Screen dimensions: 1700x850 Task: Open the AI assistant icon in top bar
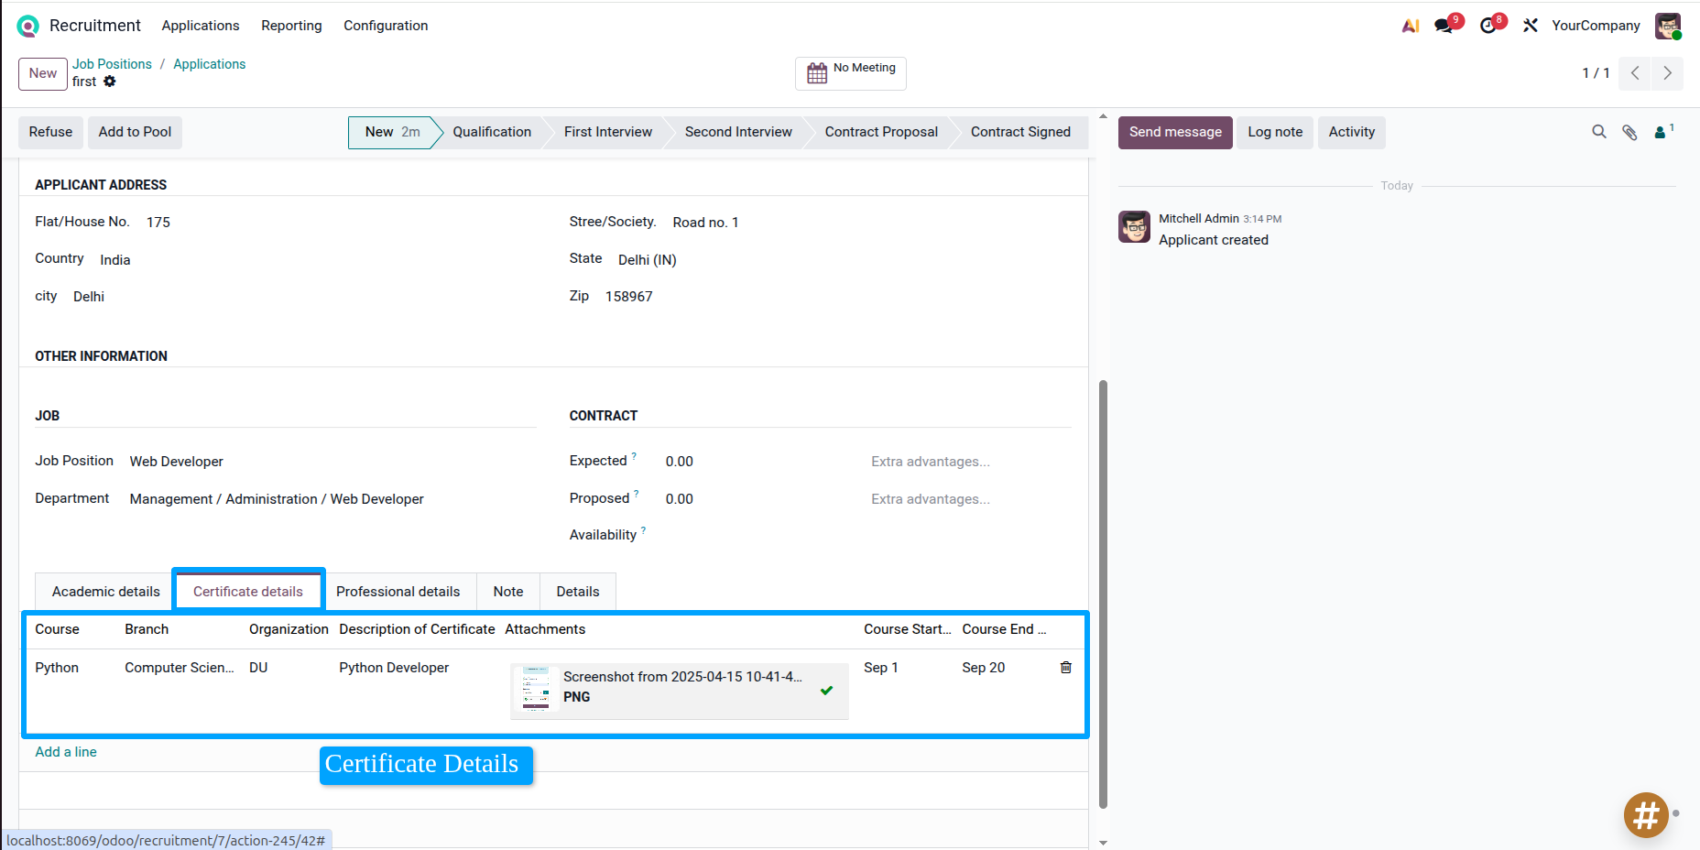1411,26
